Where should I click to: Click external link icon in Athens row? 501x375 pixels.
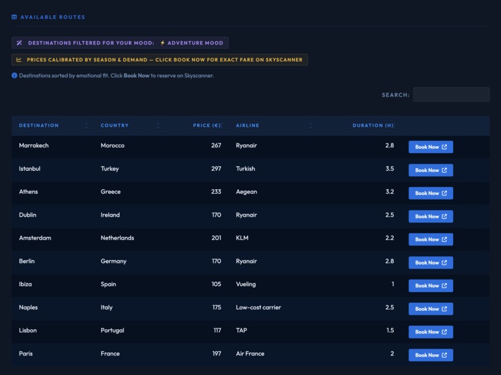(444, 193)
